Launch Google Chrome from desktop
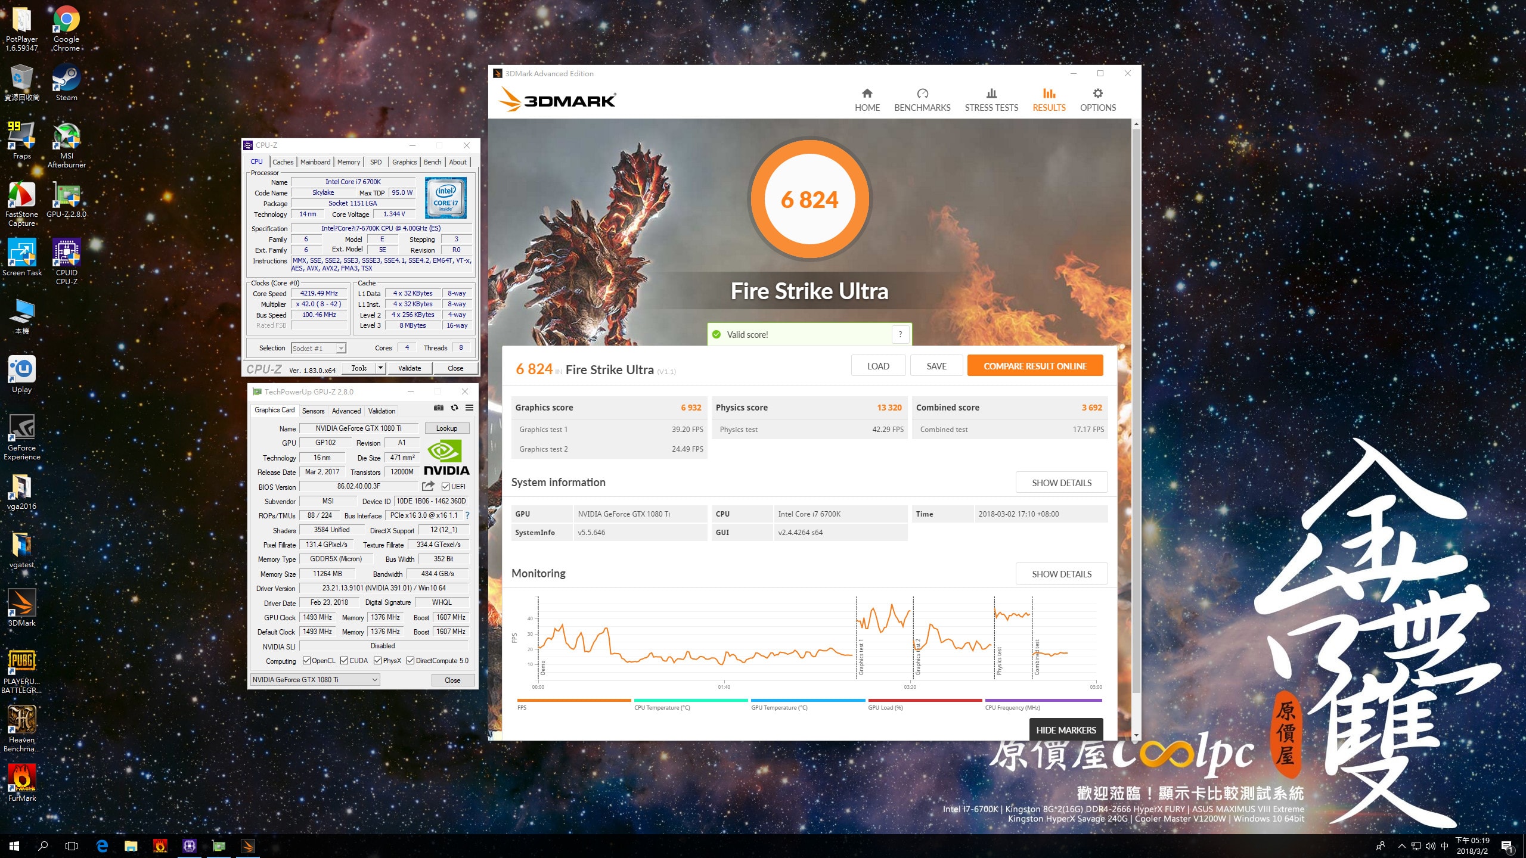Screen dimensions: 1526x858 (x=66, y=29)
